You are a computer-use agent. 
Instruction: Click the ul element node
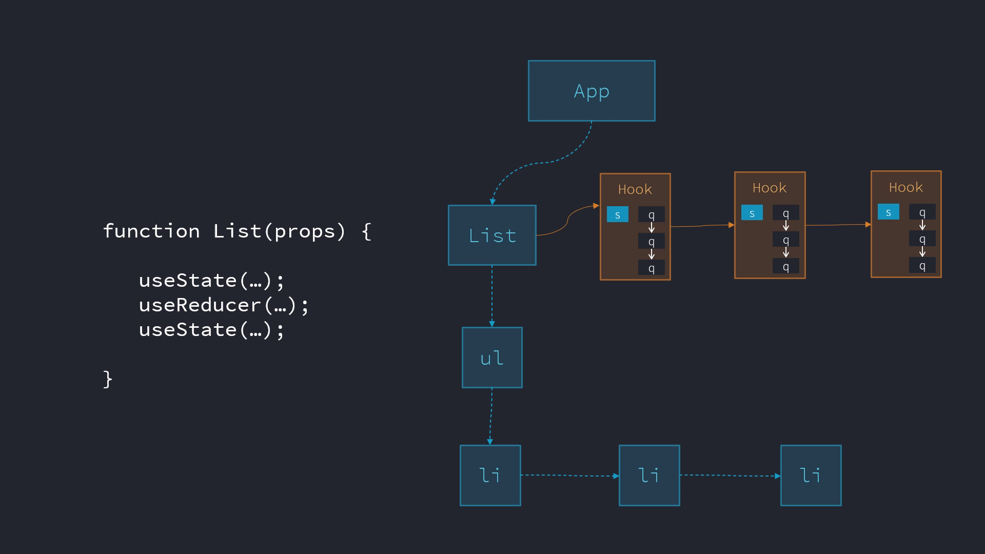492,358
